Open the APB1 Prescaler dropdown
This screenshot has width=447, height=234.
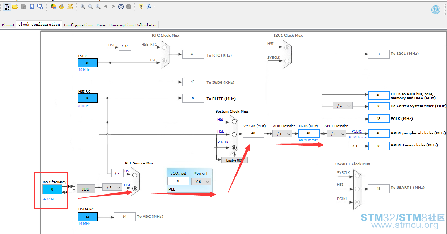point(336,134)
